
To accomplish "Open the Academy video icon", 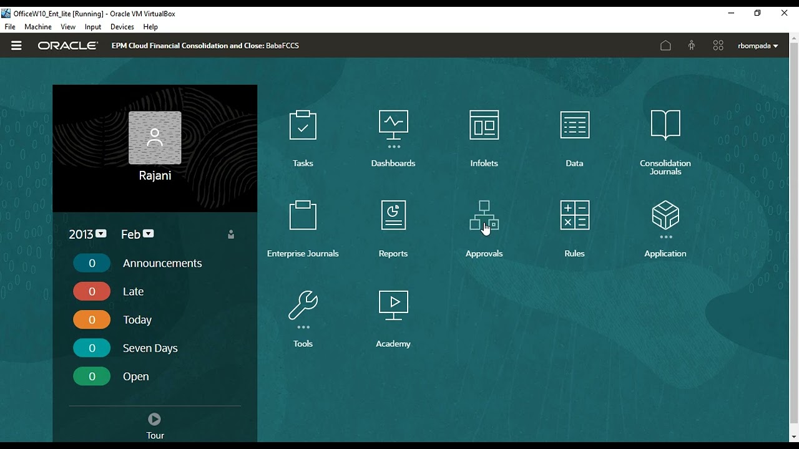I will point(393,305).
